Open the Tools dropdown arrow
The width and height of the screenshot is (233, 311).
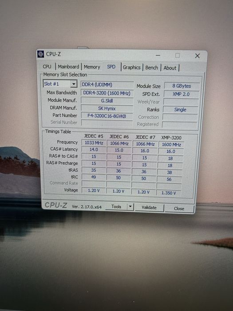(130, 207)
